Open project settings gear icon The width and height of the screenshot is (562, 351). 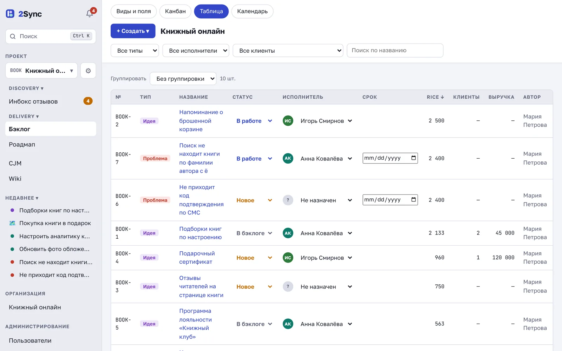88,71
